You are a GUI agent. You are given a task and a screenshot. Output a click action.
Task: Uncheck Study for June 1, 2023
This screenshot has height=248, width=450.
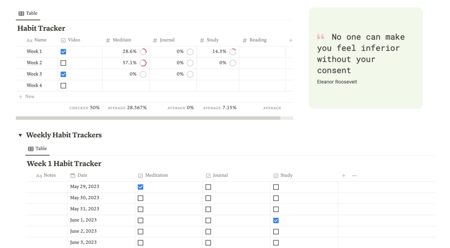coord(276,220)
